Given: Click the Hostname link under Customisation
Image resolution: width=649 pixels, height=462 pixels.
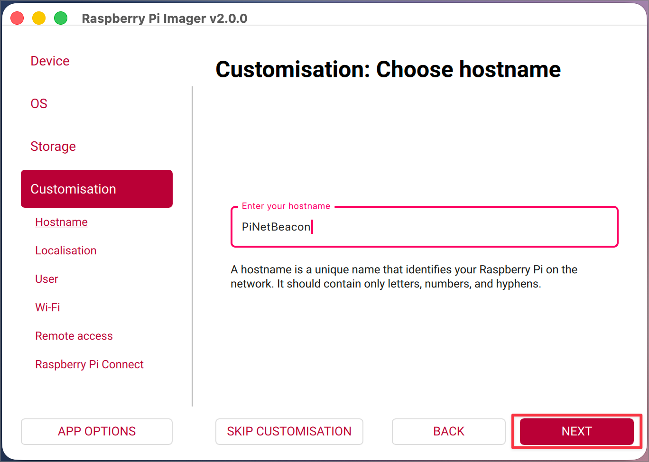Looking at the screenshot, I should 61,222.
